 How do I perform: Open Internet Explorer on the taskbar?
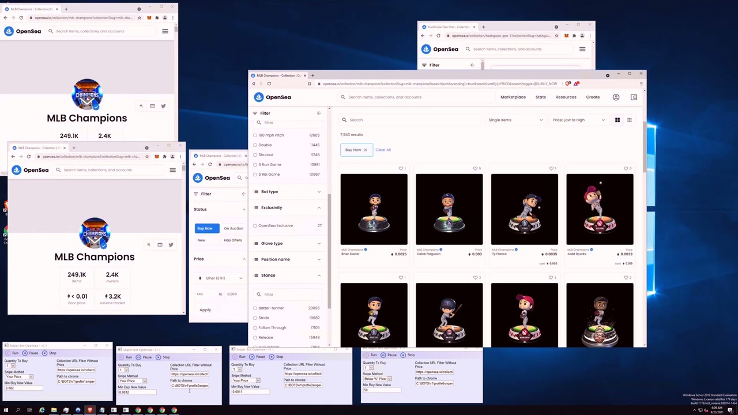[x=42, y=410]
